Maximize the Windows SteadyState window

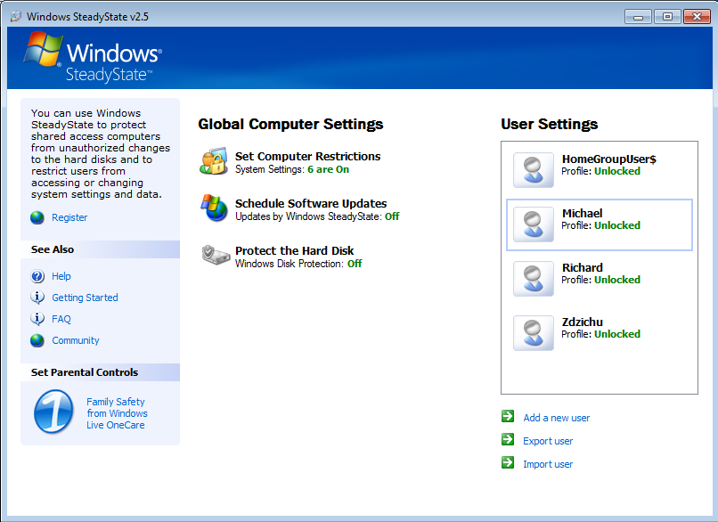coord(667,17)
